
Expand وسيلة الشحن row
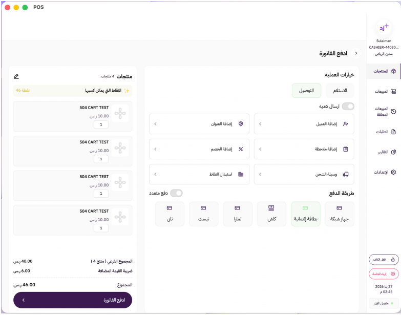pyautogui.click(x=304, y=174)
